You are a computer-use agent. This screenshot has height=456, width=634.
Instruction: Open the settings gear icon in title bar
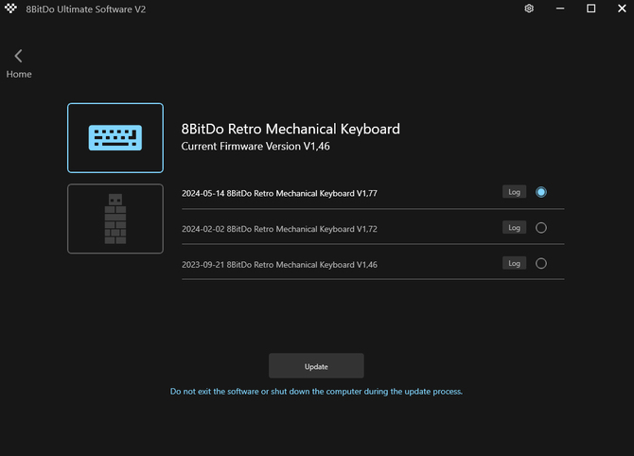[x=529, y=9]
